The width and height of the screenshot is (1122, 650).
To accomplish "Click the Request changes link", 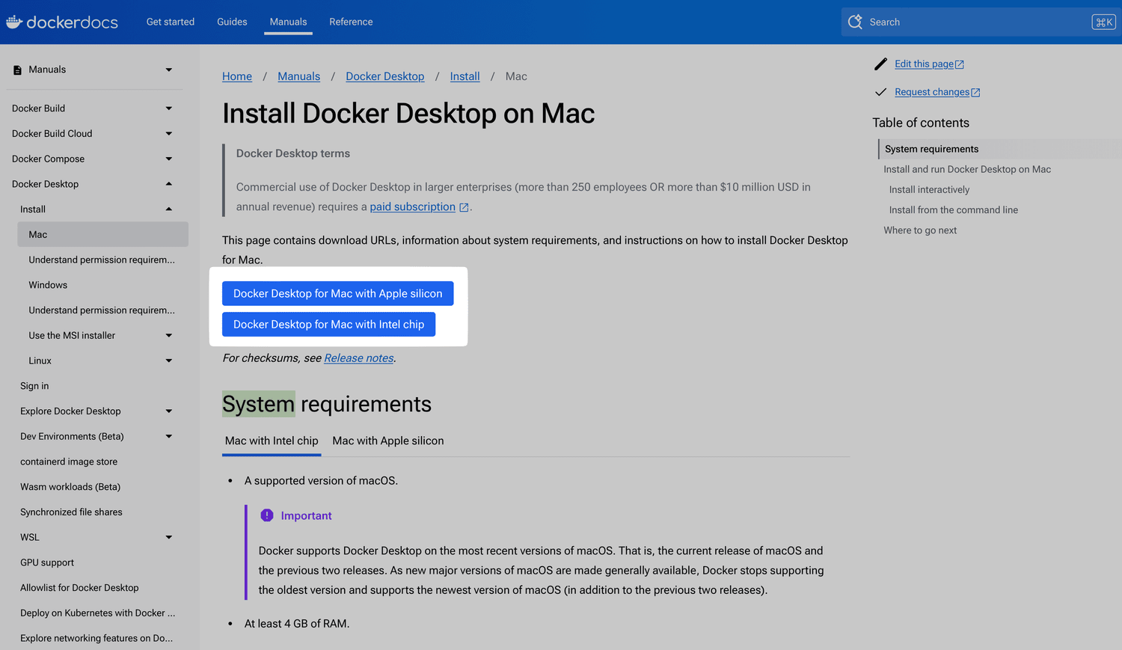I will click(932, 92).
